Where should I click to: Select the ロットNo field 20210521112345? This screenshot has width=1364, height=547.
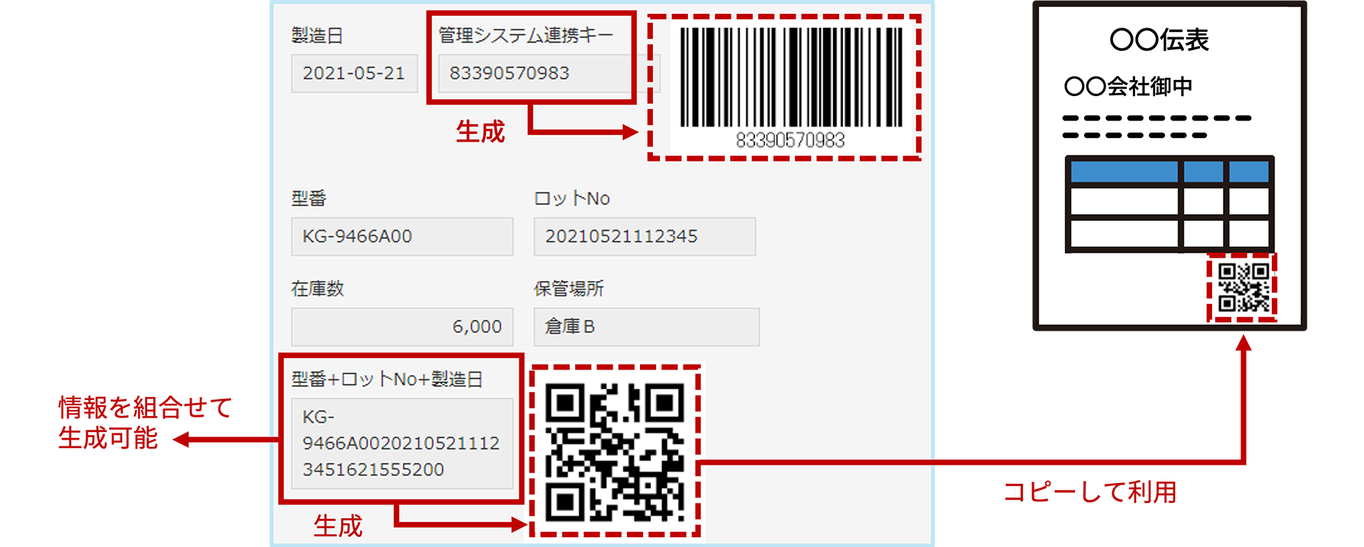pyautogui.click(x=645, y=236)
